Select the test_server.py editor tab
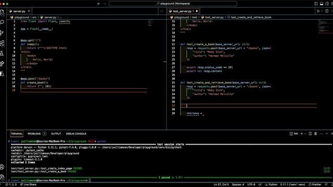 (x=183, y=11)
